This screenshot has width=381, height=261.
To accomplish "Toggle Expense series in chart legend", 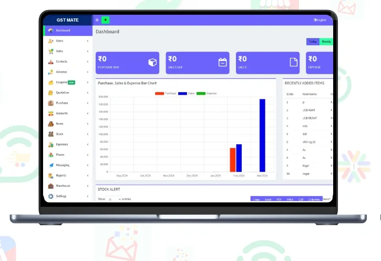I will (x=207, y=93).
